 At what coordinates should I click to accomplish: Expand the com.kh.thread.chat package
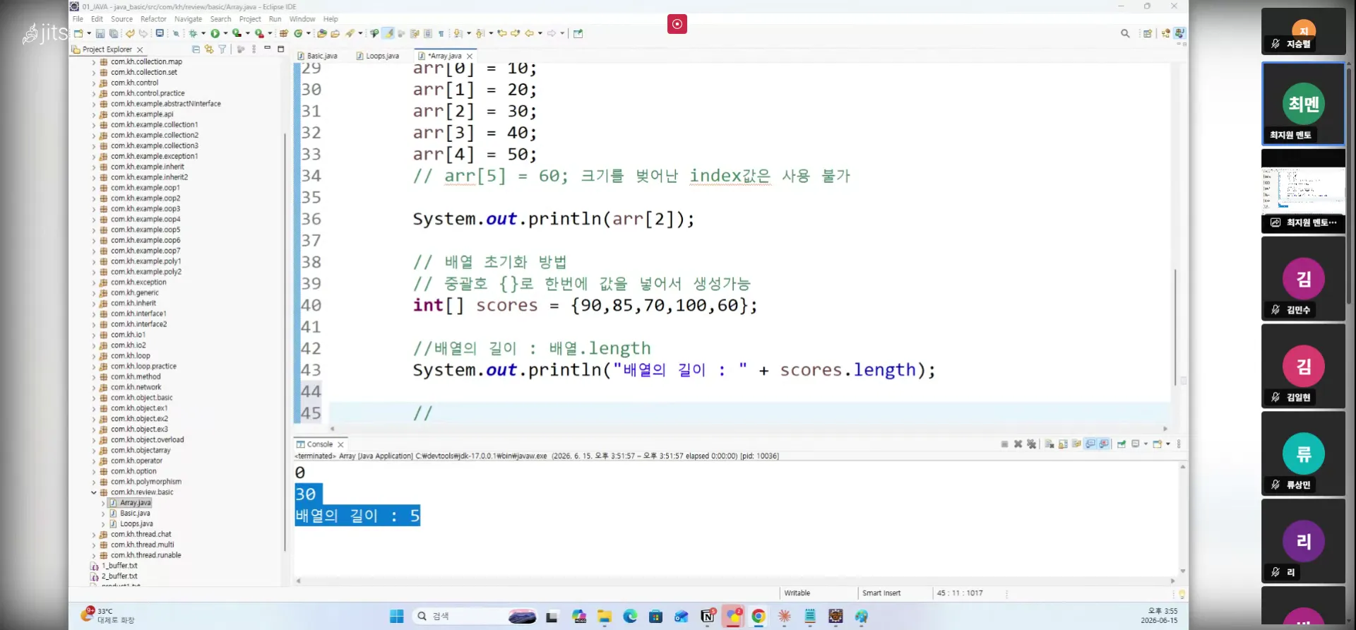coord(93,535)
